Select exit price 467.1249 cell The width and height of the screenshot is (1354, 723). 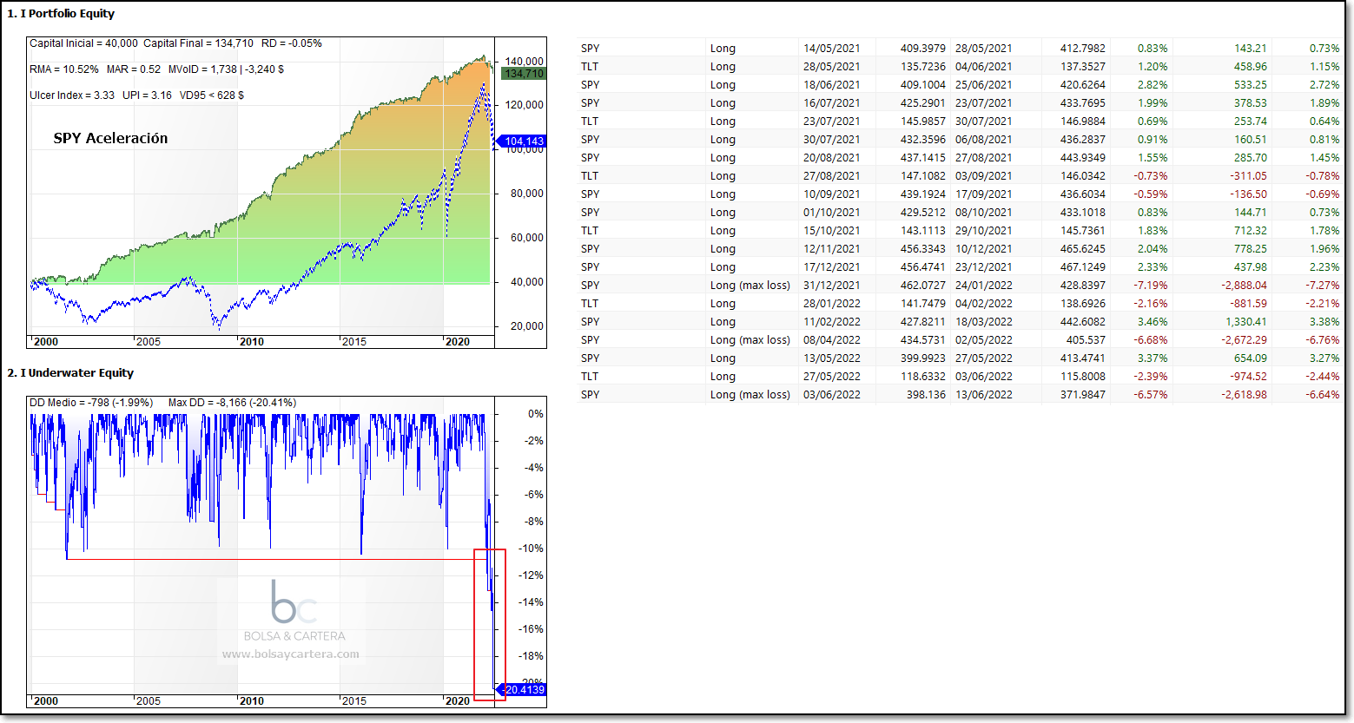point(1083,267)
